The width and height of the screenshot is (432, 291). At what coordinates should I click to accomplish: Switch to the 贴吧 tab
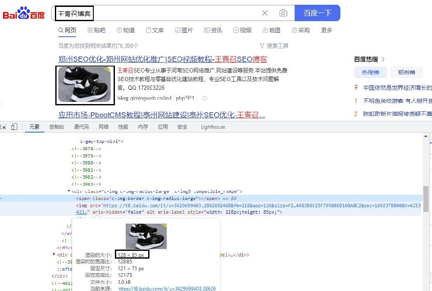pyautogui.click(x=96, y=30)
